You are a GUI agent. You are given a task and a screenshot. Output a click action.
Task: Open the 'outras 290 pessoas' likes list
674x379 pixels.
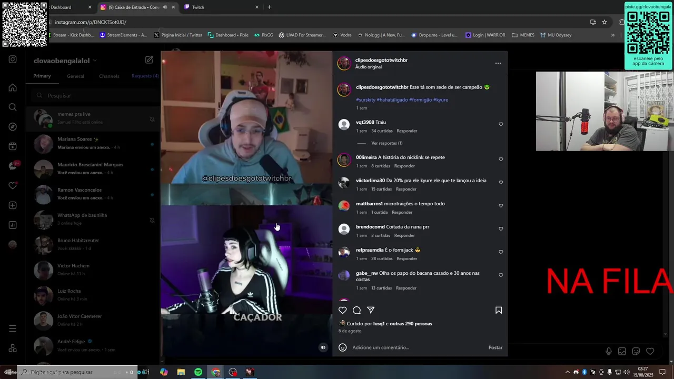point(411,324)
